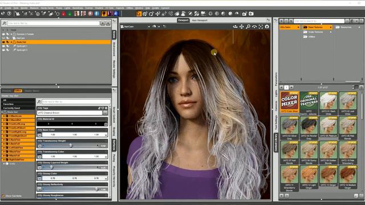Click the heart favorite icon on Tags property
Image resolution: width=365 pixels, height=205 pixels.
(x=103, y=108)
